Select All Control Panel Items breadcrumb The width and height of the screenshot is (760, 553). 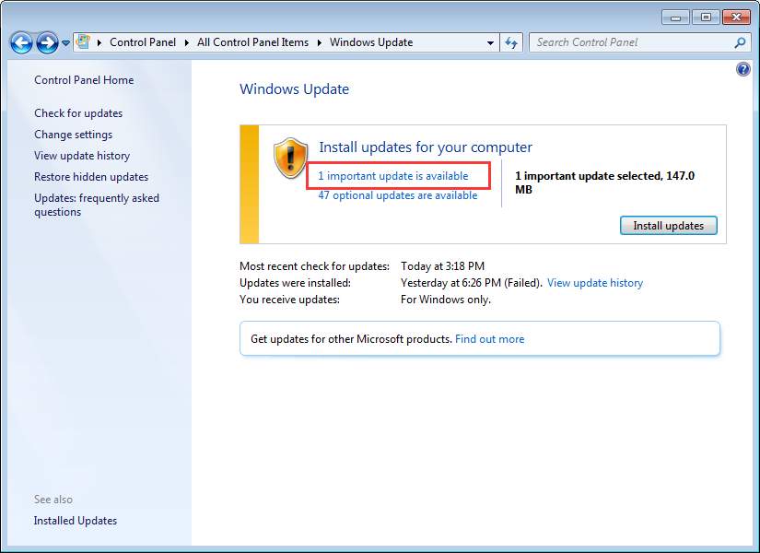coord(252,42)
